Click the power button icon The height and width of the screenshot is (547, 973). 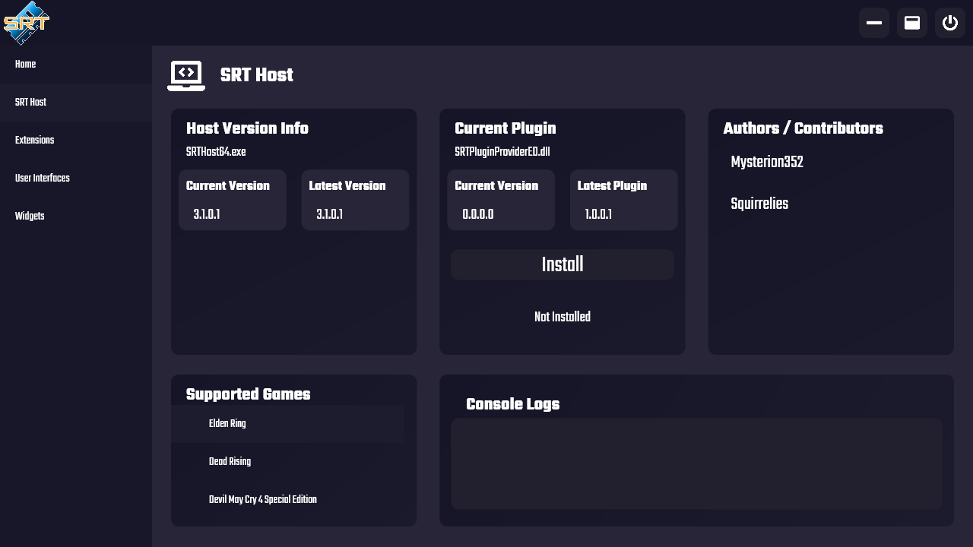pos(950,23)
